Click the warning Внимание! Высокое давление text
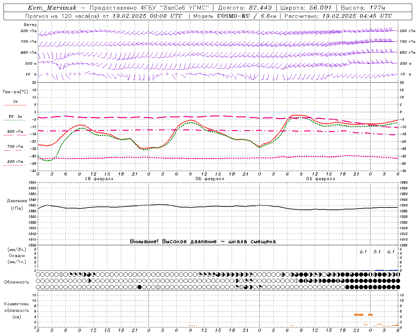This screenshot has width=417, height=333. (173, 242)
